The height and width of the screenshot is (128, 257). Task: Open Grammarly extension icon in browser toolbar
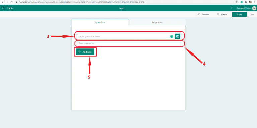(x=241, y=2)
